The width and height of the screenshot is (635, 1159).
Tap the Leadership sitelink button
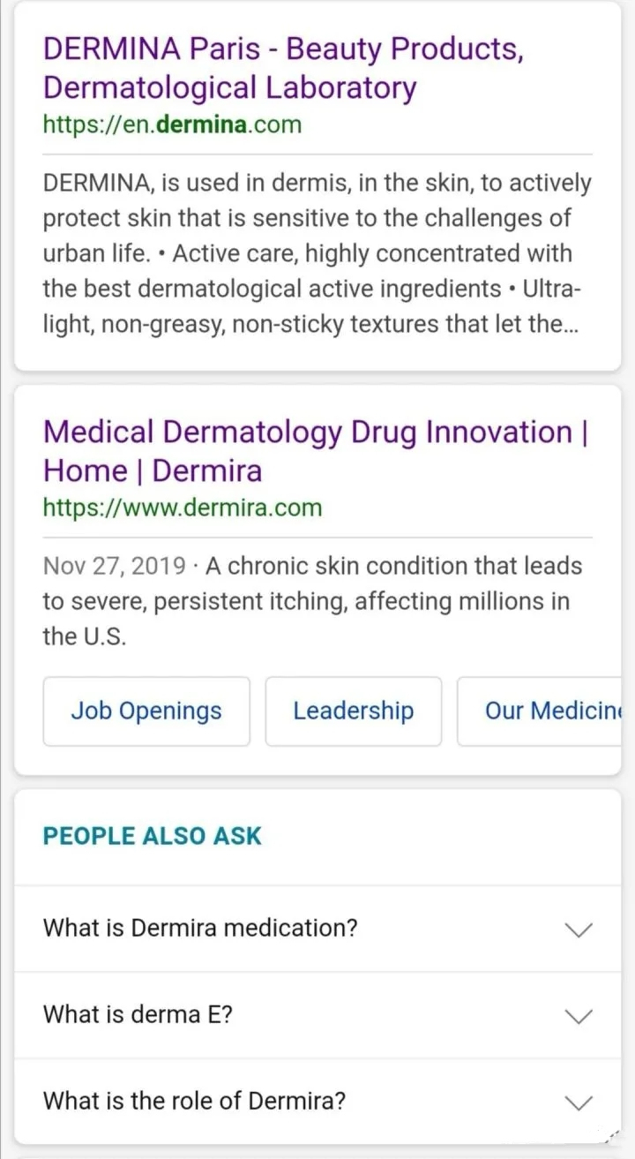click(353, 711)
